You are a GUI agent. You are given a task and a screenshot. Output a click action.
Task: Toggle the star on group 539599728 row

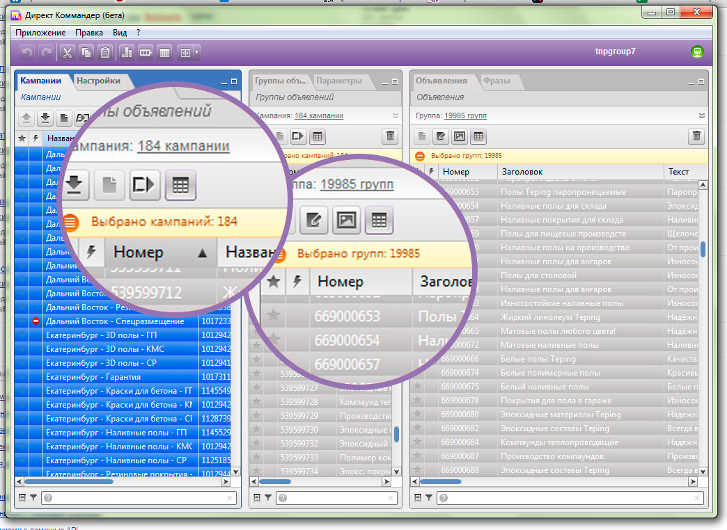256,401
